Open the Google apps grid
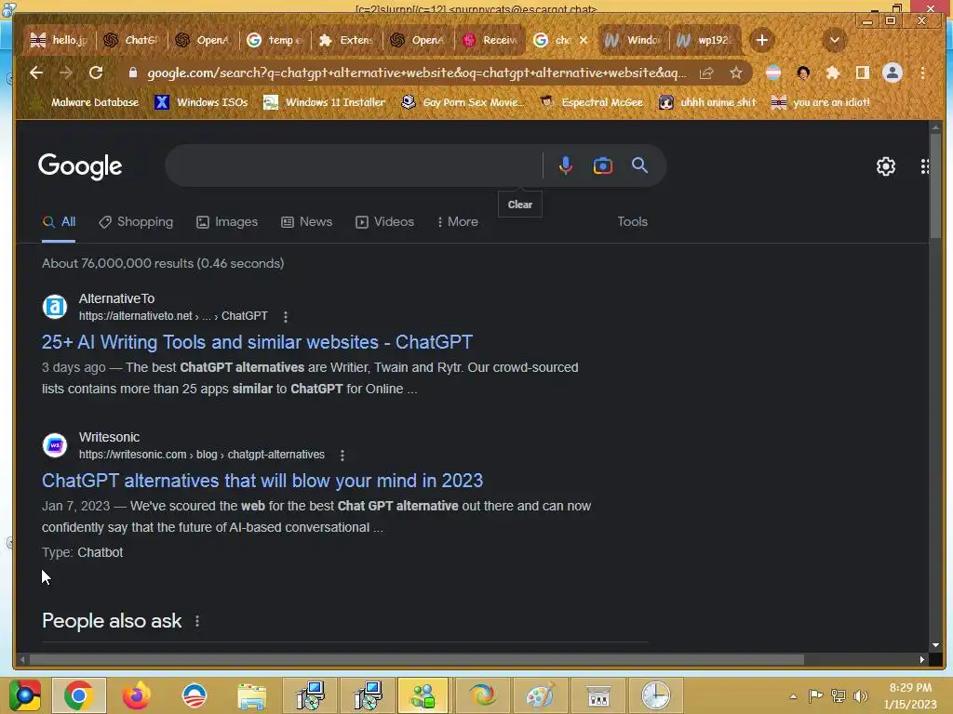This screenshot has height=714, width=953. point(924,165)
